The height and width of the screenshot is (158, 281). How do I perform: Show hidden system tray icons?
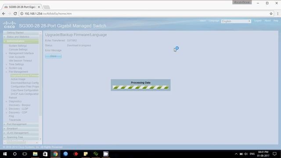pyautogui.click(x=236, y=154)
